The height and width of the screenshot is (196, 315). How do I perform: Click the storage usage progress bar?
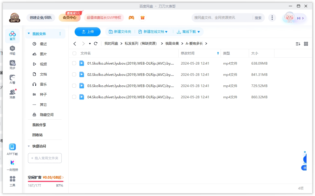tap(45, 181)
